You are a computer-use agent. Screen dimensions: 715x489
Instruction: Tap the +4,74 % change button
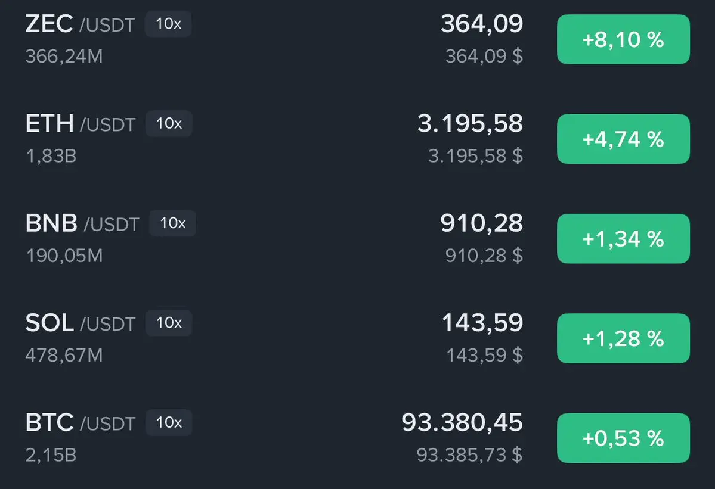point(623,139)
